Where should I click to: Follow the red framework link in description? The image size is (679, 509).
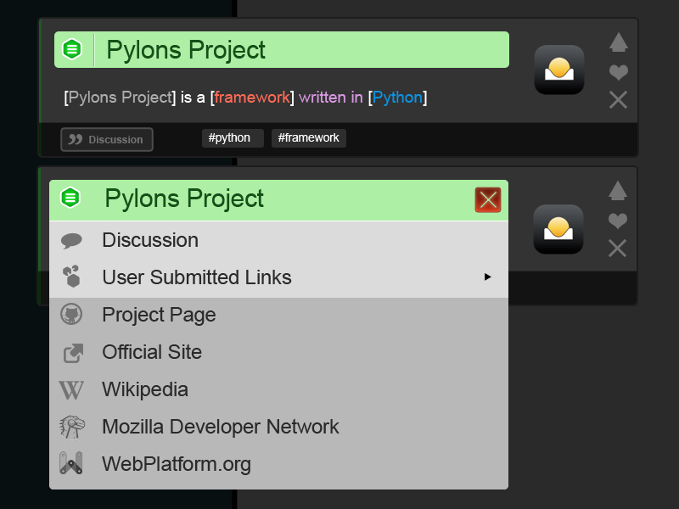252,98
